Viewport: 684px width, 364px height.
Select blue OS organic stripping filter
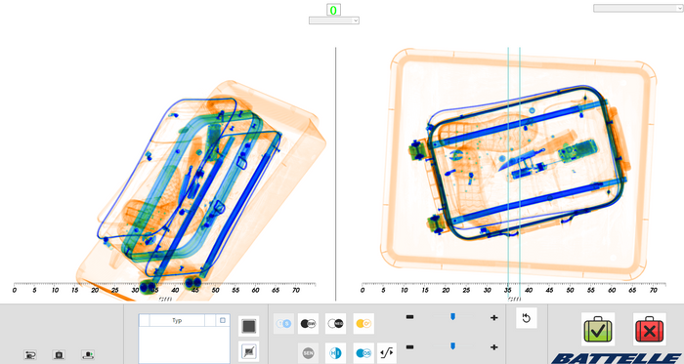pos(363,352)
